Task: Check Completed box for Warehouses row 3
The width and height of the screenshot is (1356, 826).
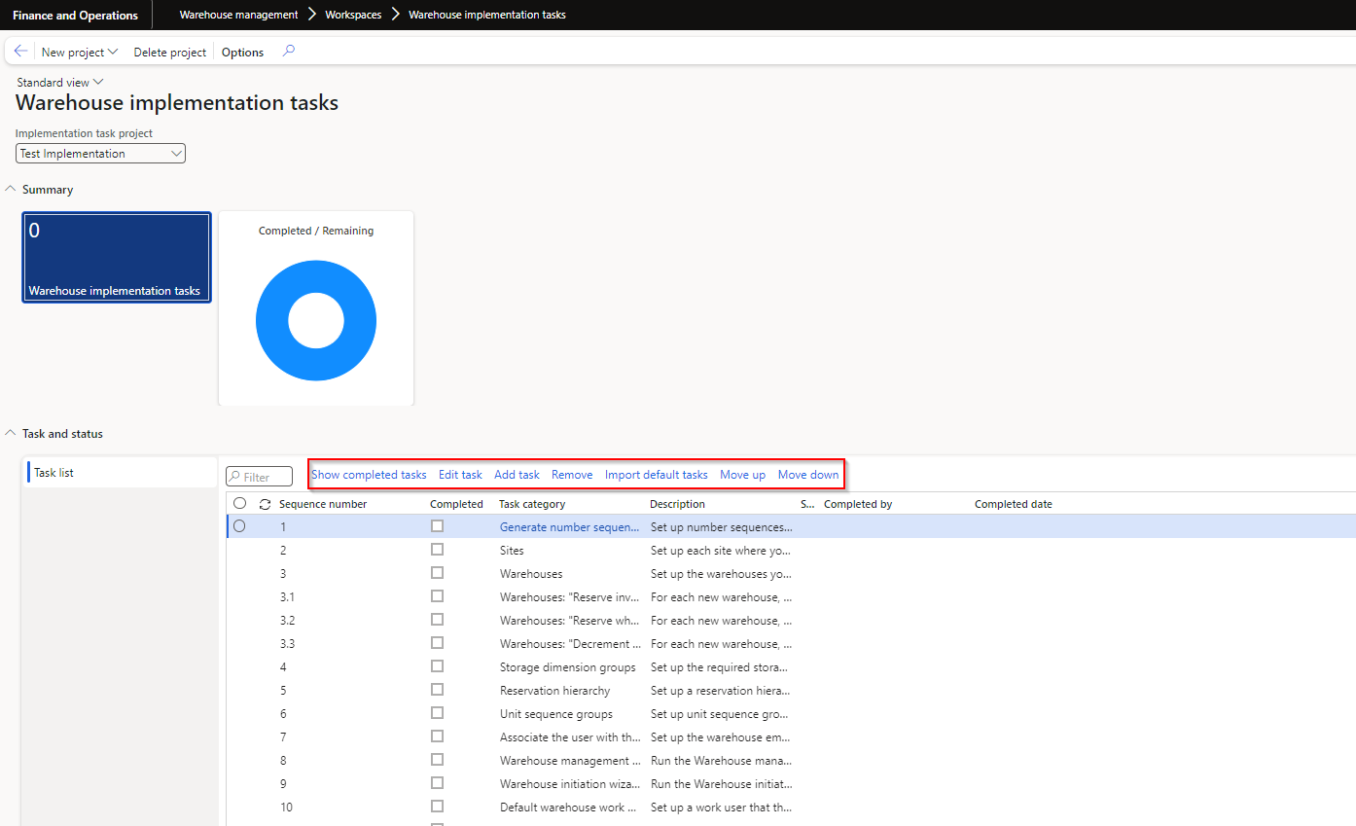Action: [438, 573]
